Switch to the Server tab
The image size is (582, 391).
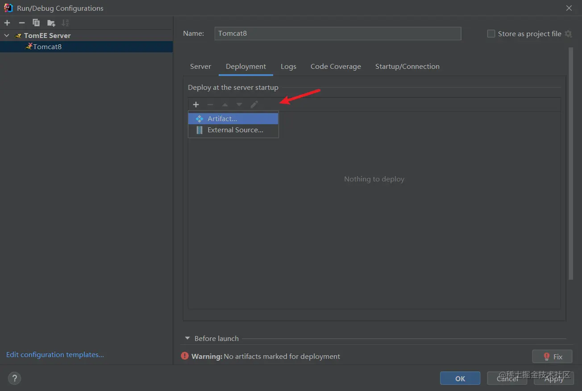(200, 67)
